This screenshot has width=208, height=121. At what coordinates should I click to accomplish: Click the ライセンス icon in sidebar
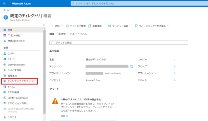[5, 117]
